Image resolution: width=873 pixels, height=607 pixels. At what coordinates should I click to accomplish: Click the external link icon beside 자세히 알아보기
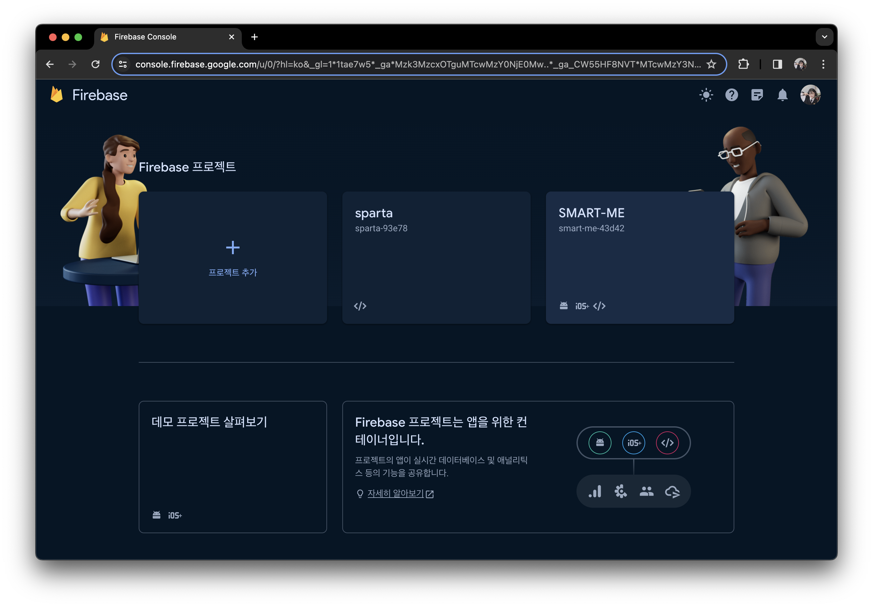[430, 494]
